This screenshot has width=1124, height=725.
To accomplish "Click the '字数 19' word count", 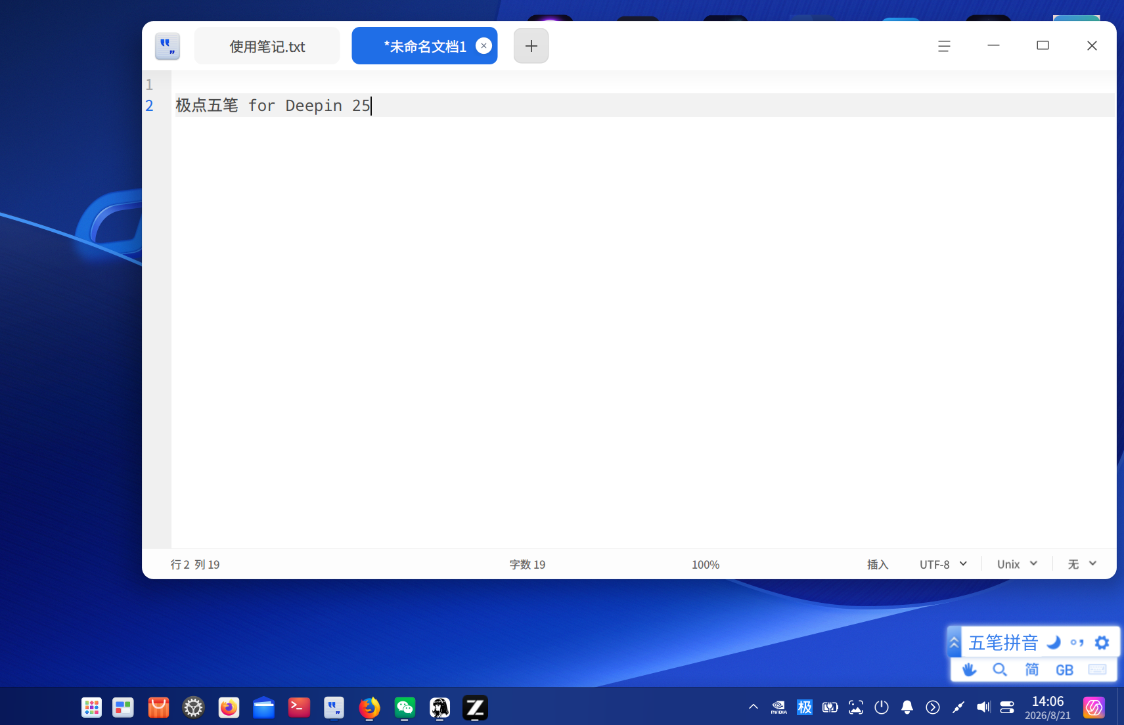I will coord(528,564).
